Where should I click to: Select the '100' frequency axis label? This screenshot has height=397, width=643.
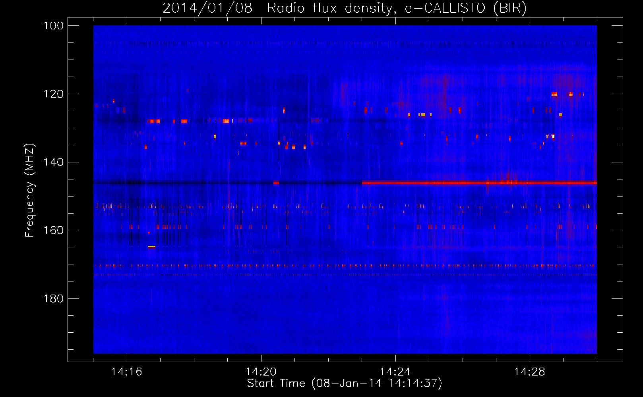click(x=54, y=26)
